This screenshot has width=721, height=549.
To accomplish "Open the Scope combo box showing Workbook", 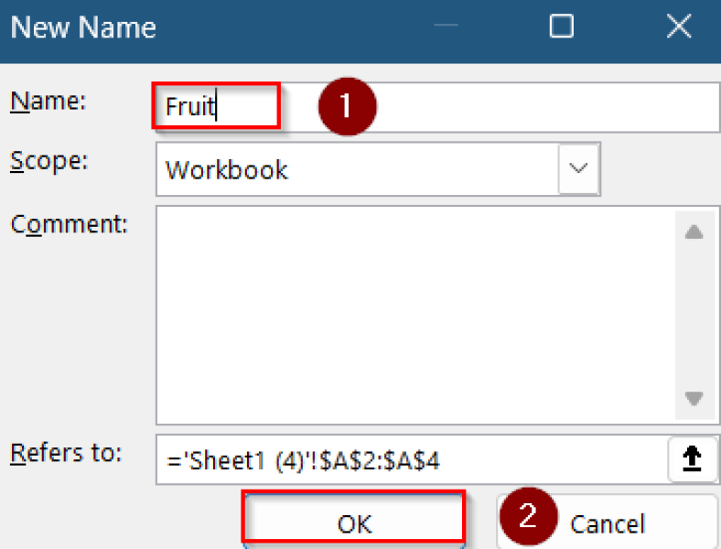I will (x=357, y=169).
